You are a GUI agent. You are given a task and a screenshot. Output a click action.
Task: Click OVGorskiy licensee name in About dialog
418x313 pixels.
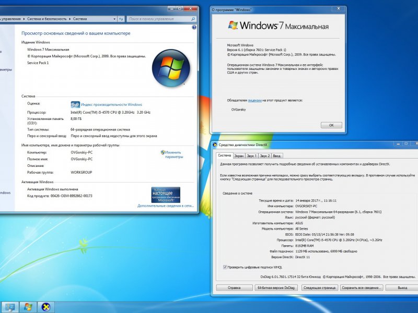[x=239, y=110]
